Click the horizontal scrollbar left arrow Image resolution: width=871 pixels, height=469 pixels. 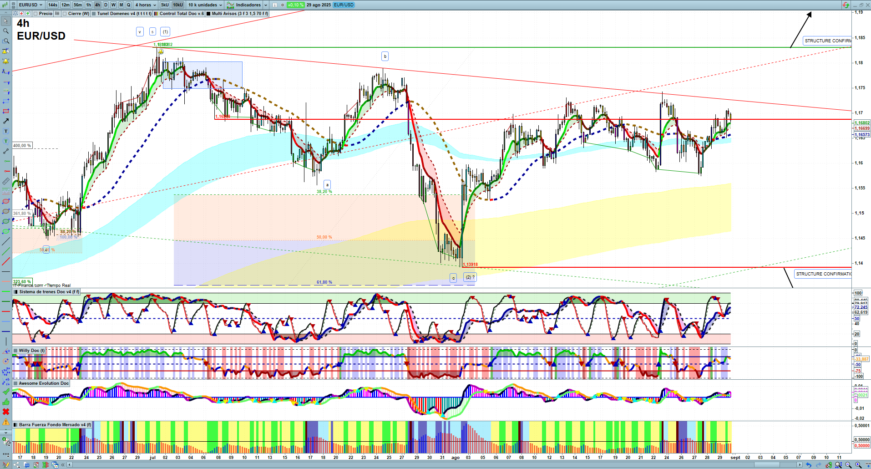[x=69, y=465]
